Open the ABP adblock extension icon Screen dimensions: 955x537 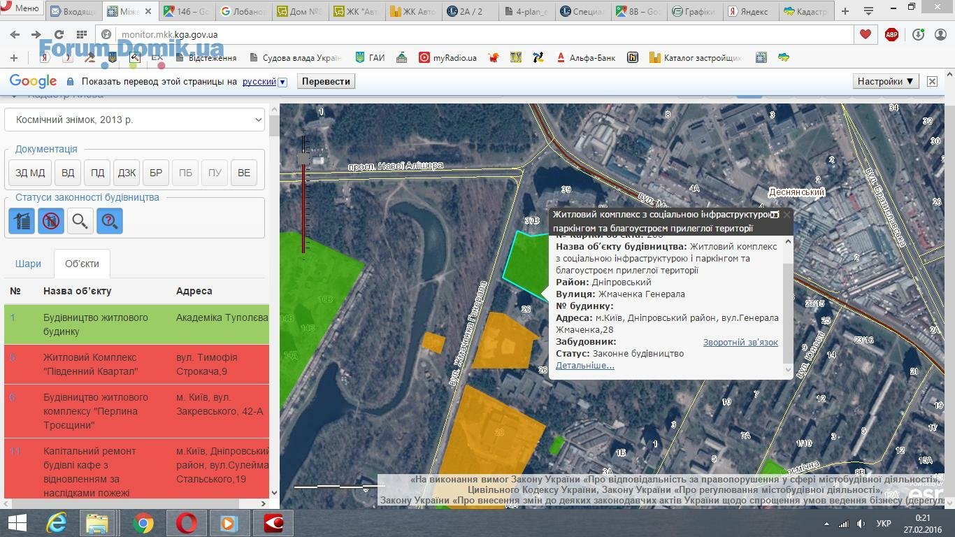[x=891, y=34]
